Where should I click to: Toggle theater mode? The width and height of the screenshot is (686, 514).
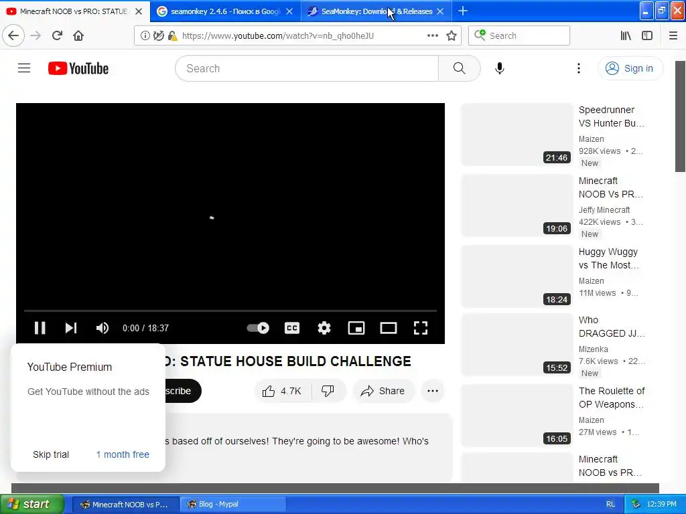coord(388,328)
